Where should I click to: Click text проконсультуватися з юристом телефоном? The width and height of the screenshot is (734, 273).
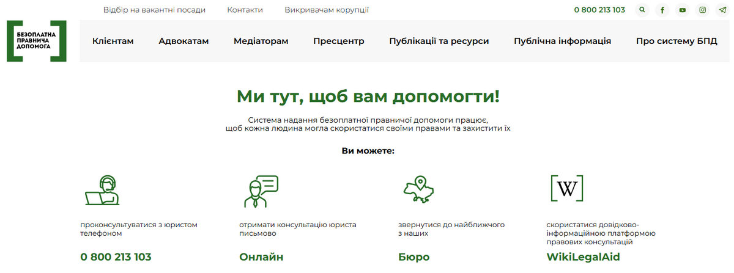tap(139, 229)
